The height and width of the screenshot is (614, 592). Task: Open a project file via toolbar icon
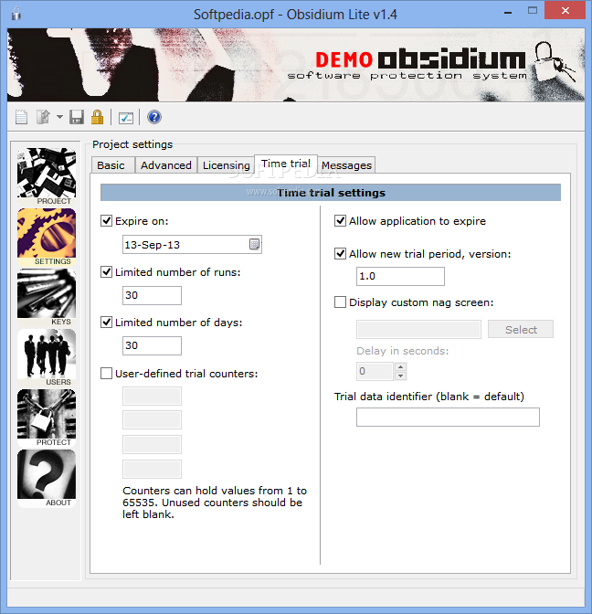[43, 117]
